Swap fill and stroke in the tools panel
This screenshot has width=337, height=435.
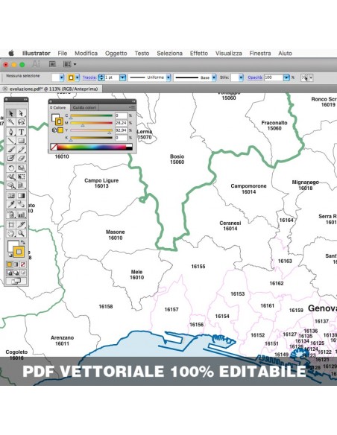(23, 243)
